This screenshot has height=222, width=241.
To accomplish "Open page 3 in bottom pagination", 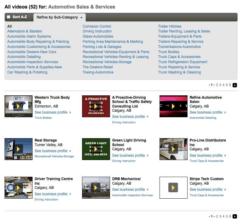I will [220, 216].
